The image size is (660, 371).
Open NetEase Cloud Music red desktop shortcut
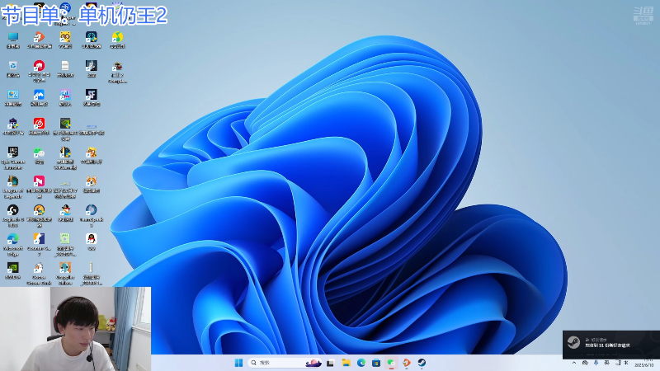point(39,126)
